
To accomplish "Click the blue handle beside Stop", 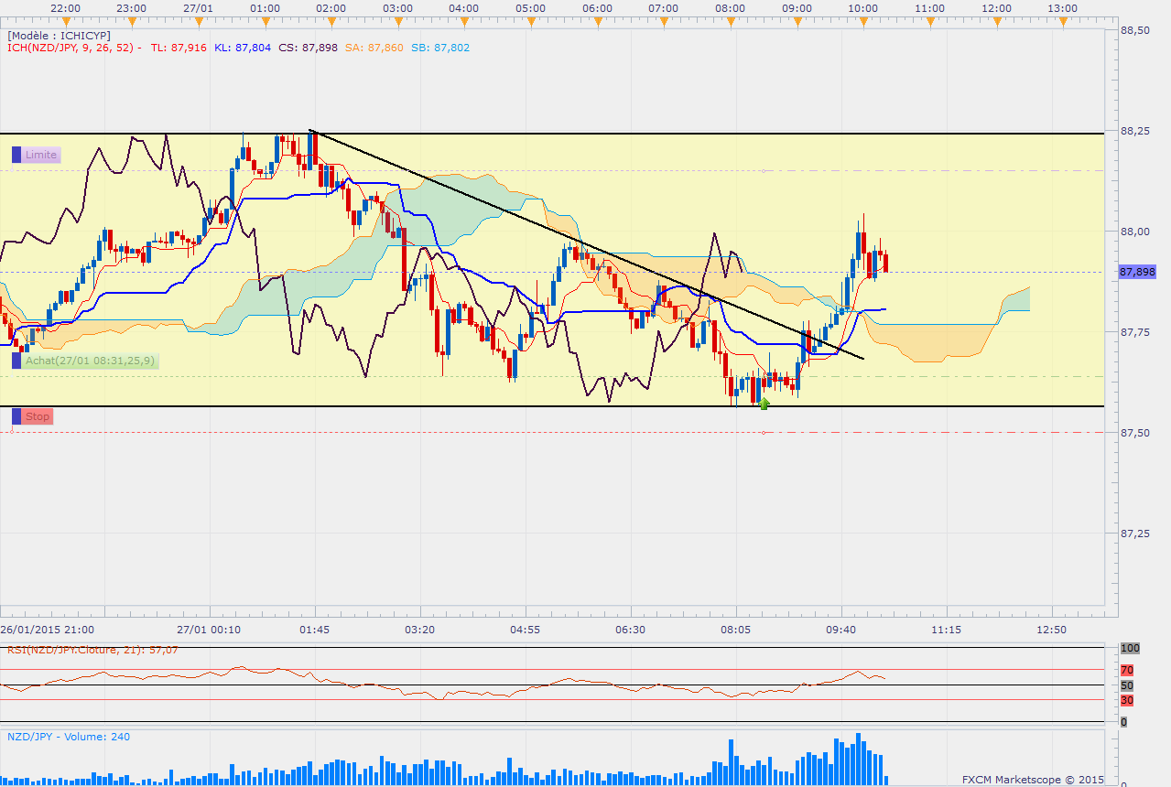I will point(16,416).
